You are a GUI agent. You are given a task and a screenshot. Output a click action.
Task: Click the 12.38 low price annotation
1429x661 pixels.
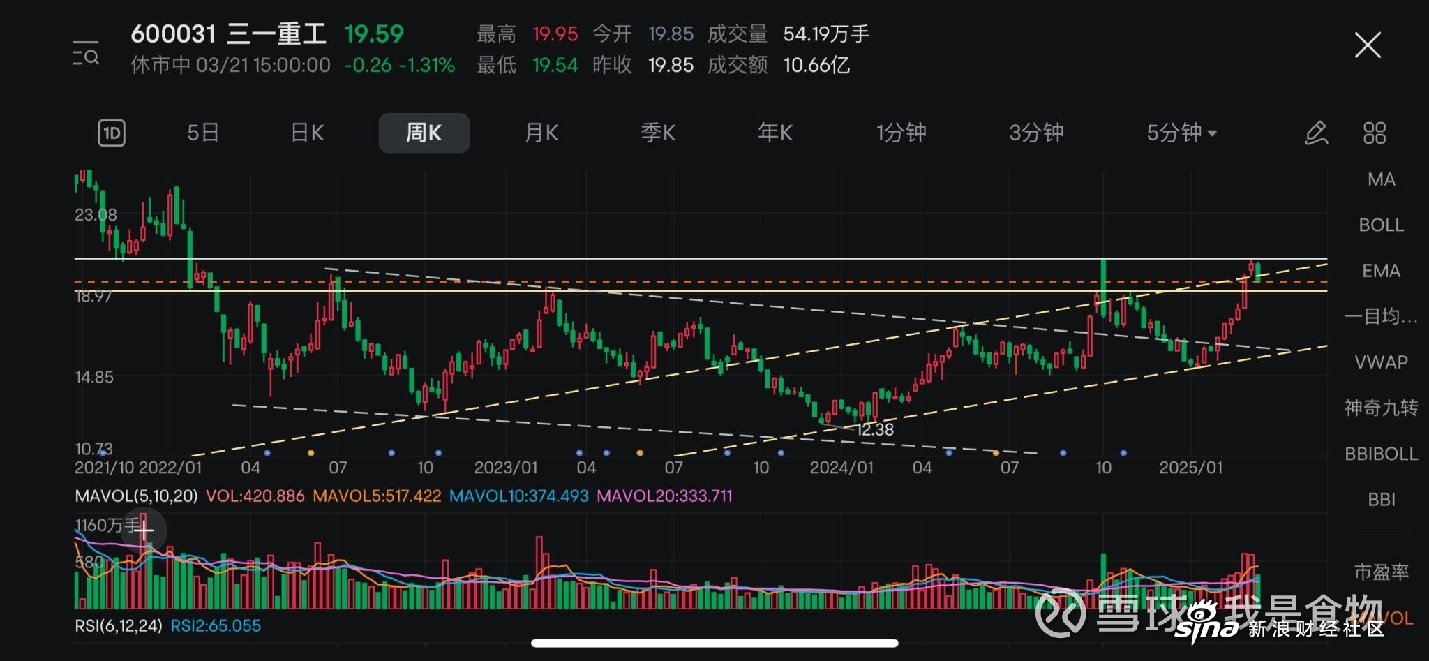click(875, 430)
